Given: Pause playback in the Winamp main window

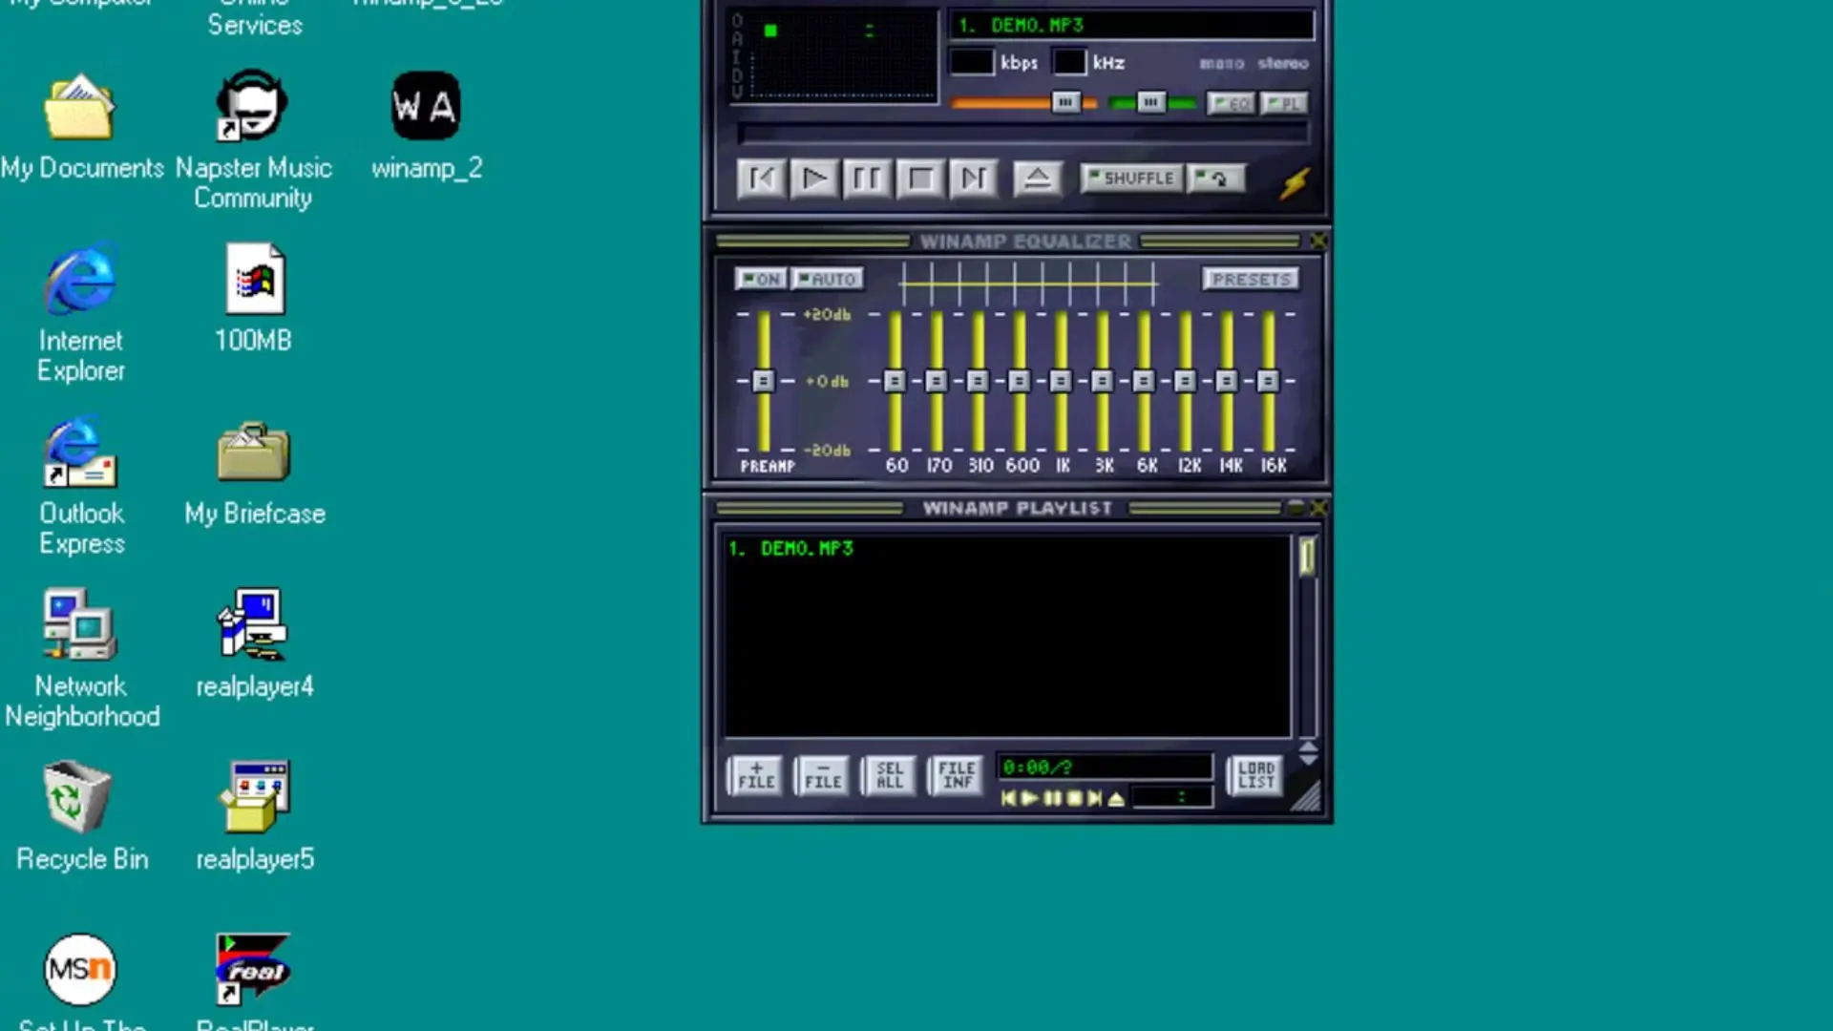Looking at the screenshot, I should (x=867, y=179).
